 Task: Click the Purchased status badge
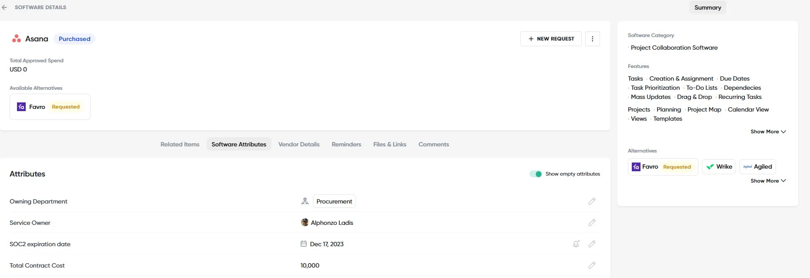[x=75, y=39]
